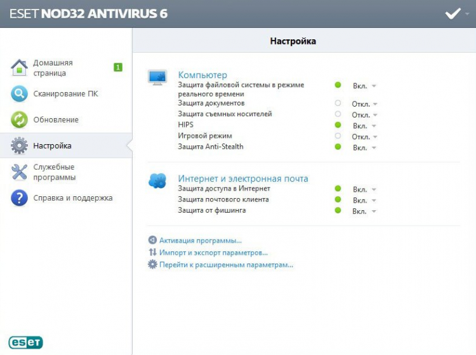
Task: Open the Откл. dropdown for Защита съемных носителей
Action: (x=364, y=115)
